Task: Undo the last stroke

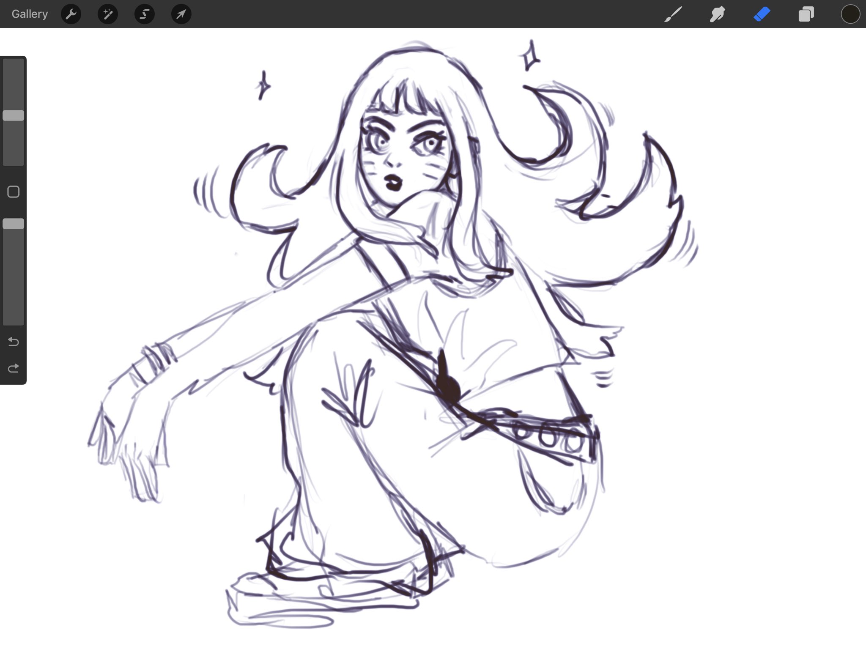Action: click(x=14, y=341)
